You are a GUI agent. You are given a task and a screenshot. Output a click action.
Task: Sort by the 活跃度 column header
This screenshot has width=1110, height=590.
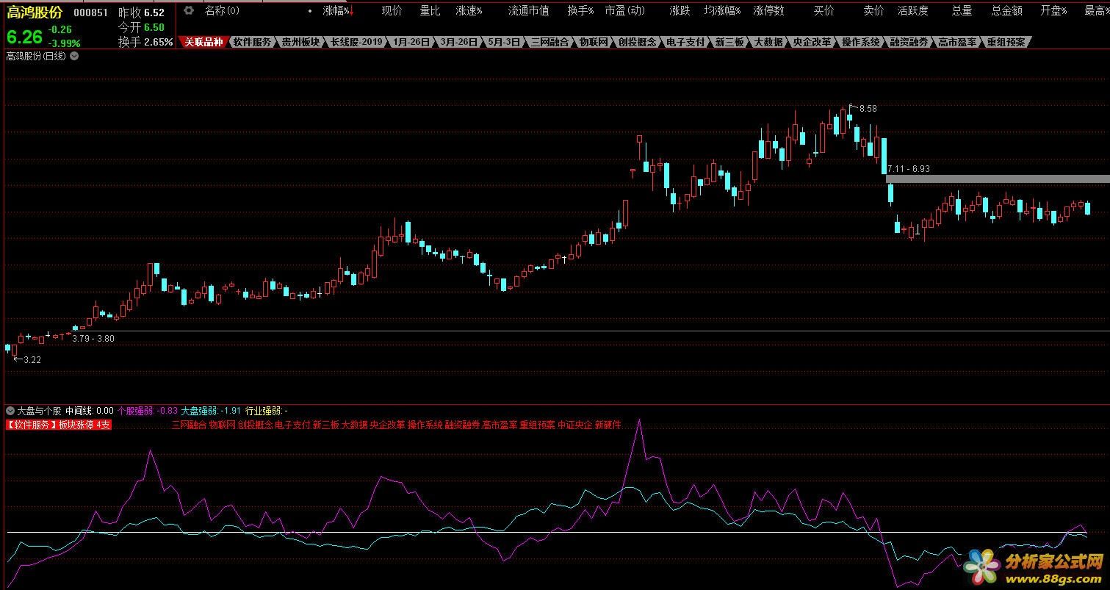[x=912, y=10]
